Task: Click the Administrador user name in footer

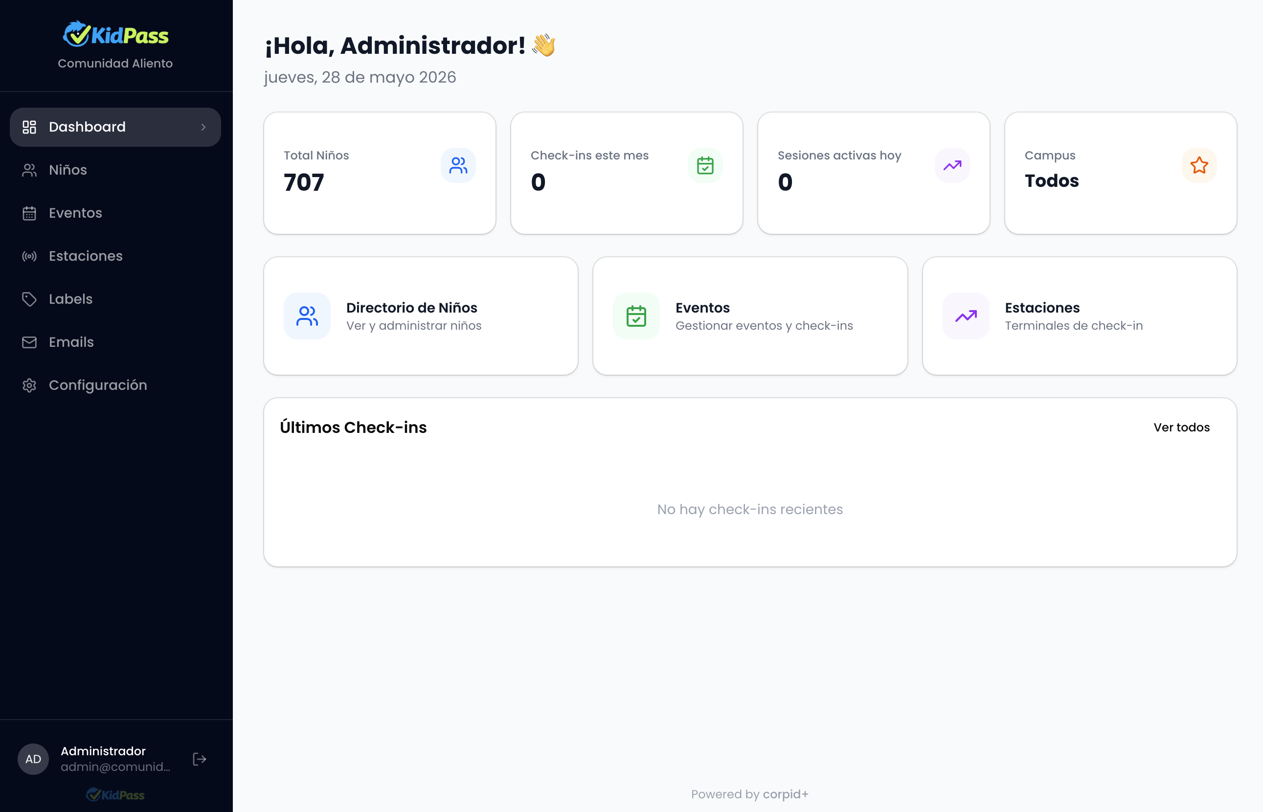Action: [x=103, y=751]
